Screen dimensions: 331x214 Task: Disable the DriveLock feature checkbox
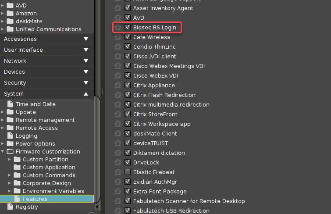point(128,163)
